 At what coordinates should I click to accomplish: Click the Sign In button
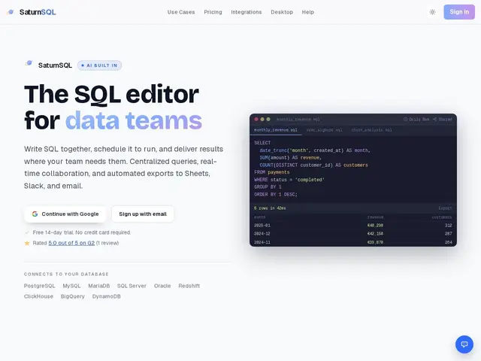[x=459, y=12]
